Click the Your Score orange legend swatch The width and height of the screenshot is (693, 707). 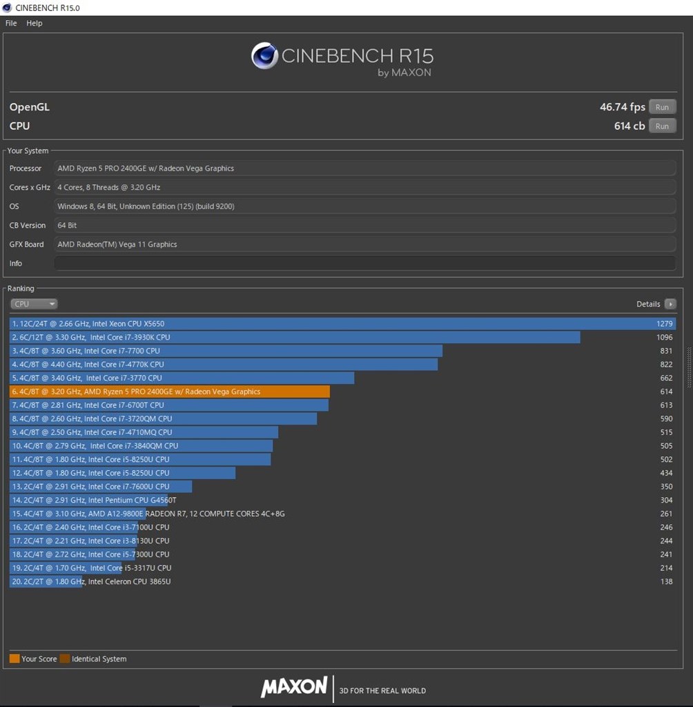pos(14,658)
